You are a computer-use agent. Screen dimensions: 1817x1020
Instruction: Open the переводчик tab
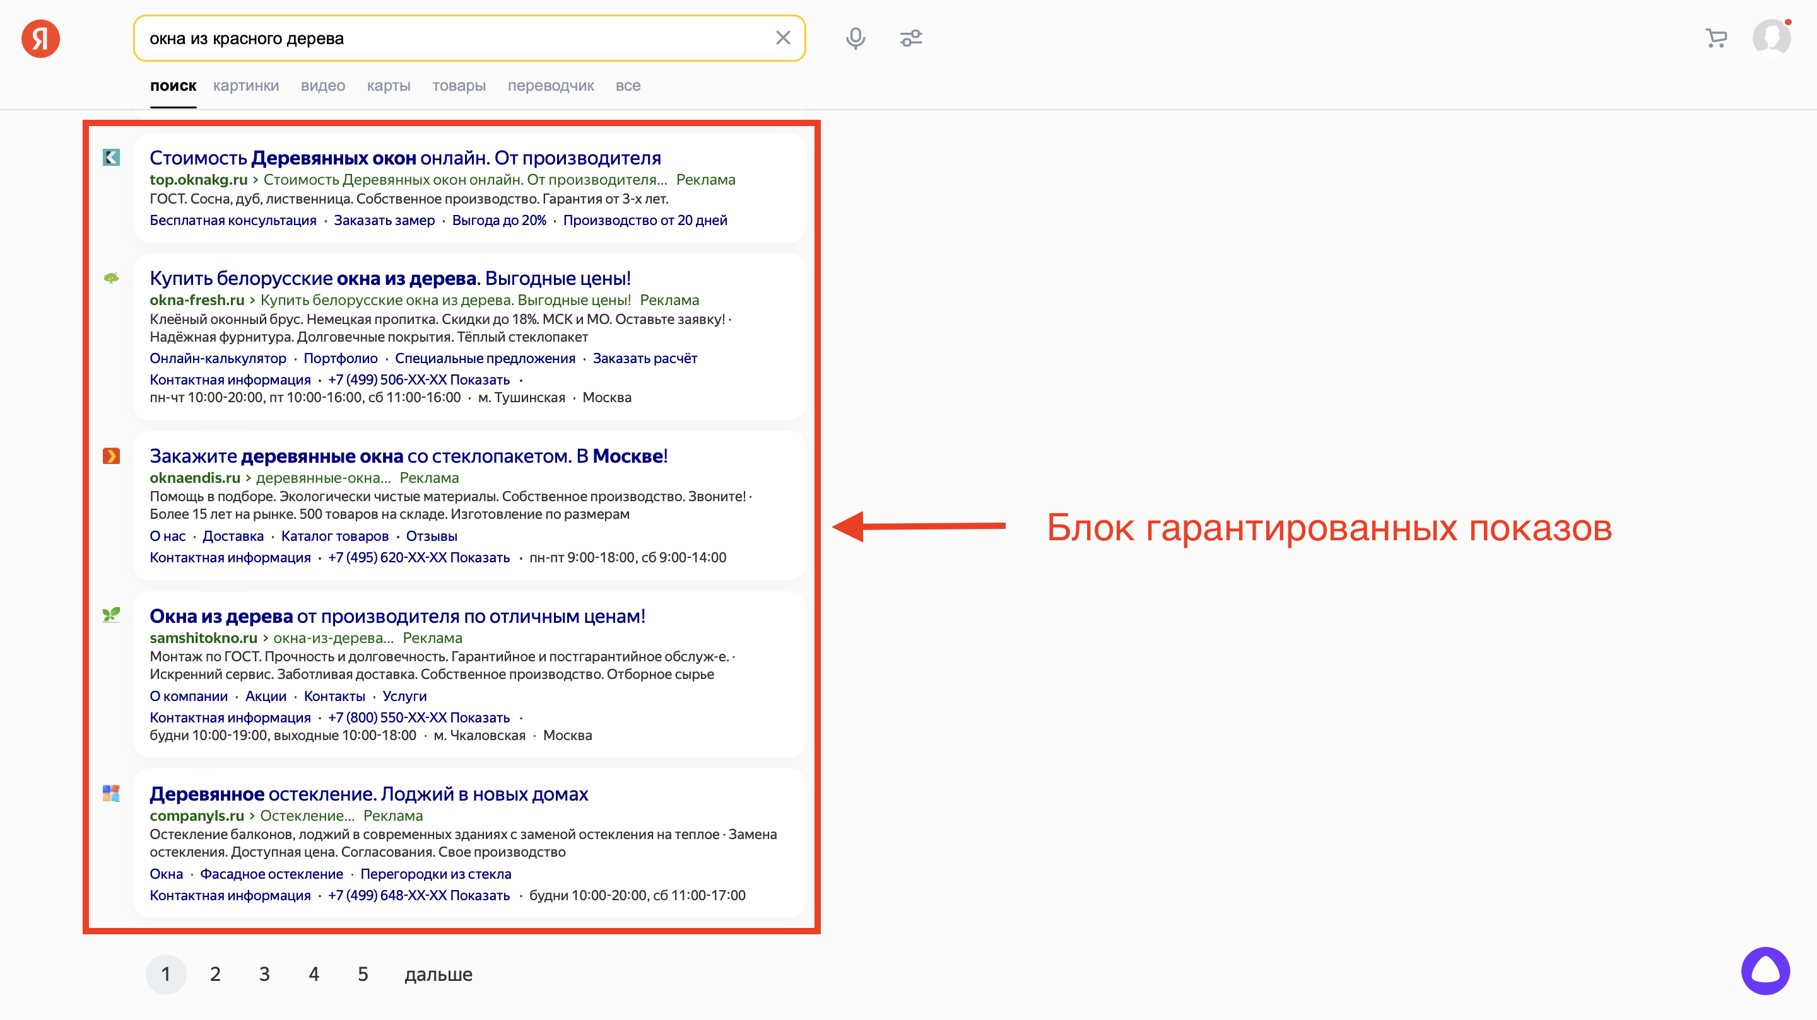click(x=551, y=85)
